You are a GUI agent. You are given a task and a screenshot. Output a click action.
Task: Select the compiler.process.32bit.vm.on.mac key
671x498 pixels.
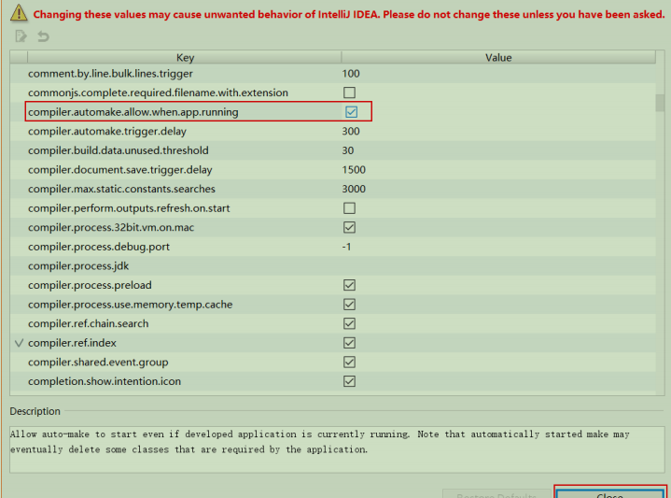111,228
